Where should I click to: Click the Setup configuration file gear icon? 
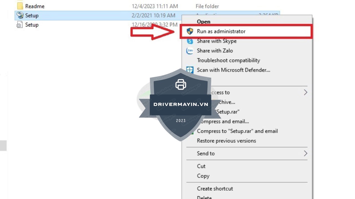click(20, 25)
